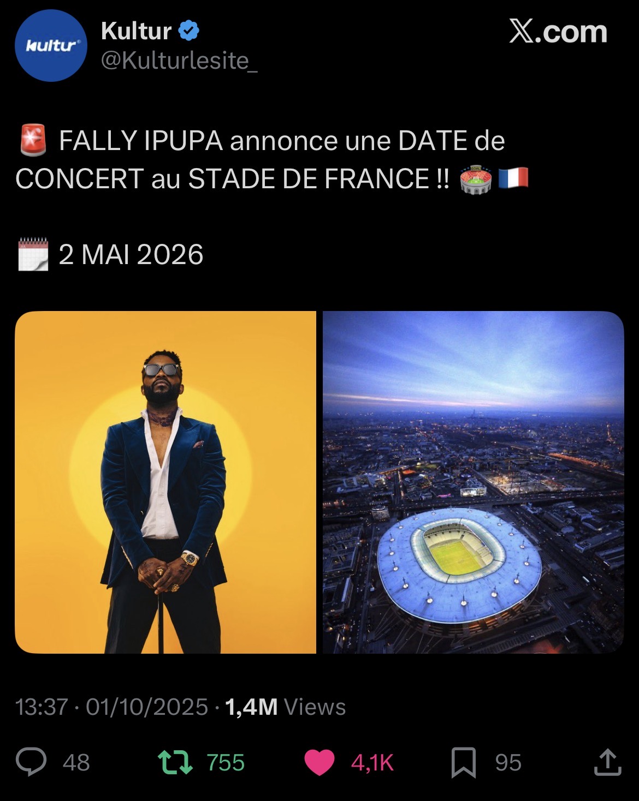
Task: Open the reply comment icon
Action: [x=31, y=762]
